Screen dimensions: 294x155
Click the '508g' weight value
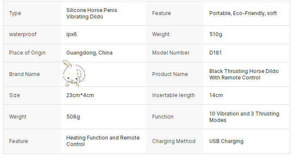click(x=73, y=117)
